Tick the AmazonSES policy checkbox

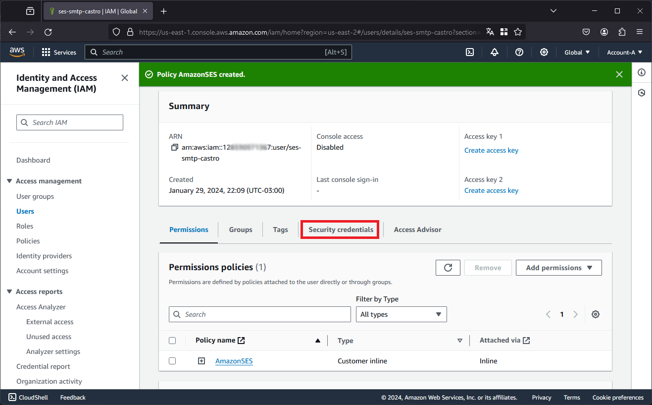pyautogui.click(x=172, y=361)
